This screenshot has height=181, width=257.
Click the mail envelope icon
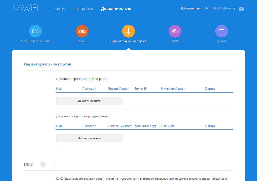241,8
